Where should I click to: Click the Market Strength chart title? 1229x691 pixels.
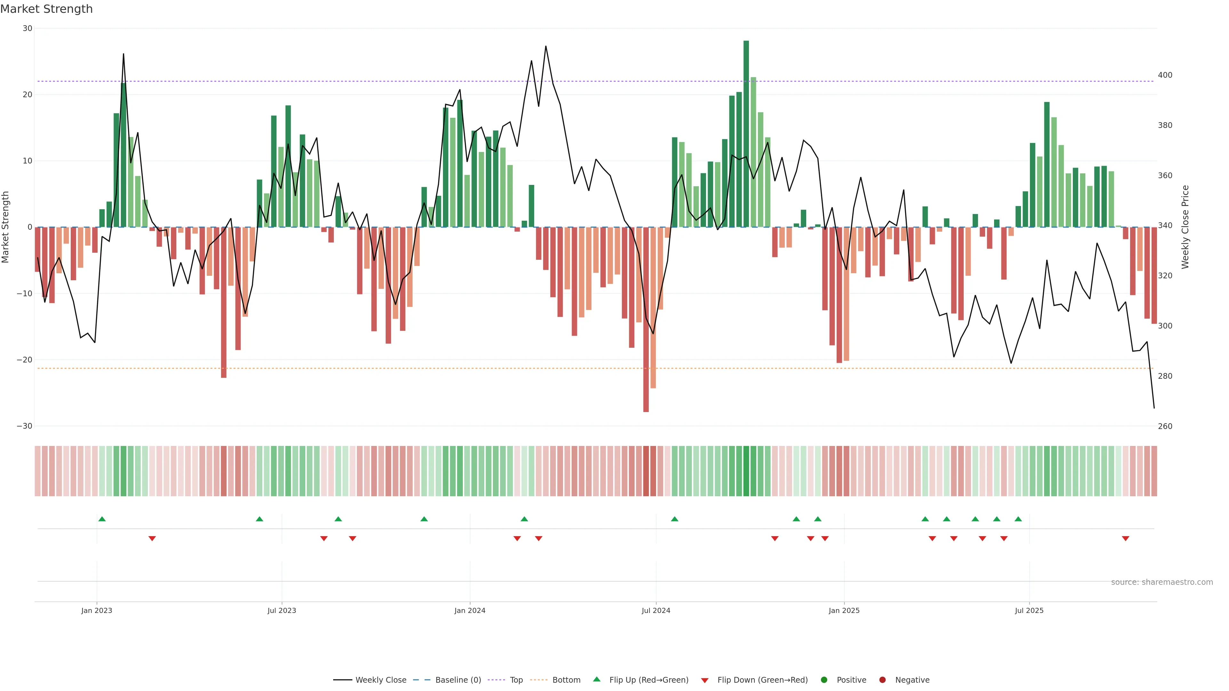pyautogui.click(x=46, y=9)
